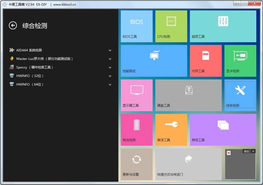
Task: Close the ad panel with X button
Action: (x=253, y=151)
